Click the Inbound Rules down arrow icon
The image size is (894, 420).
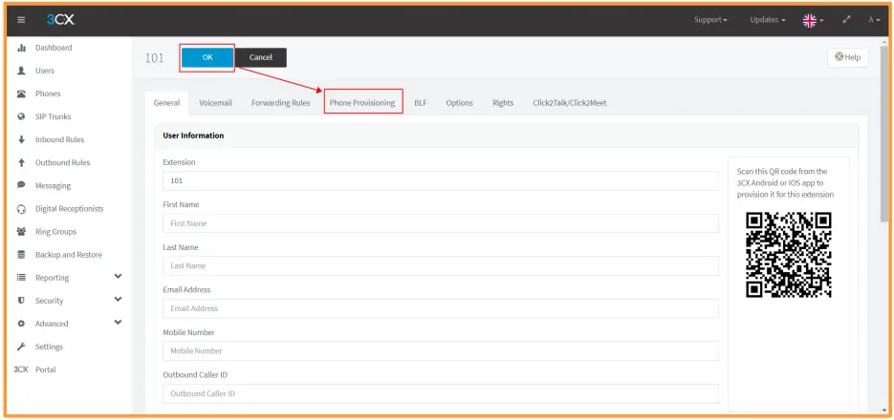(x=22, y=139)
